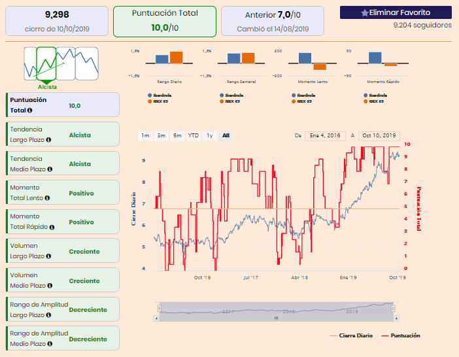Image resolution: width=459 pixels, height=357 pixels.
Task: Grab the left navigator handle
Action: coord(160,309)
